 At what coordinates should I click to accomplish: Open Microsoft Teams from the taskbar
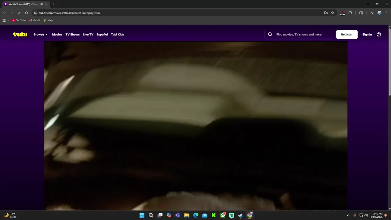click(x=178, y=215)
